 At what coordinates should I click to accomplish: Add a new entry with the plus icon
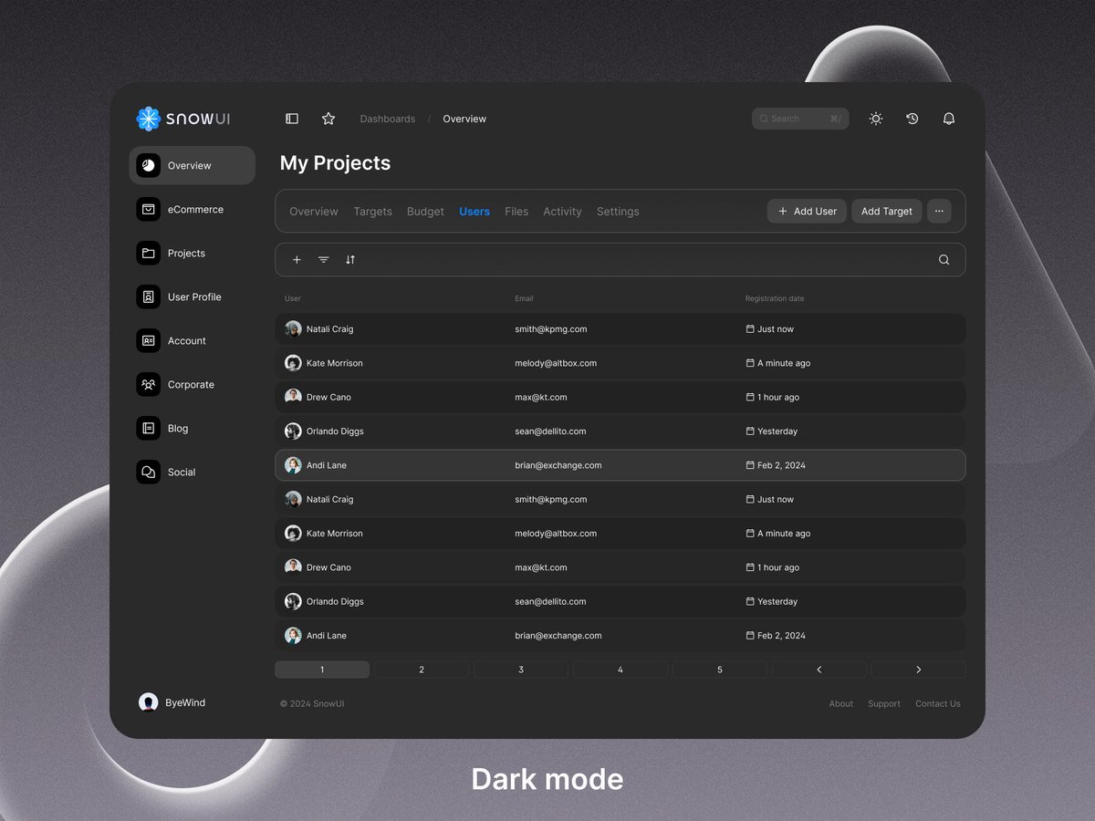tap(296, 259)
